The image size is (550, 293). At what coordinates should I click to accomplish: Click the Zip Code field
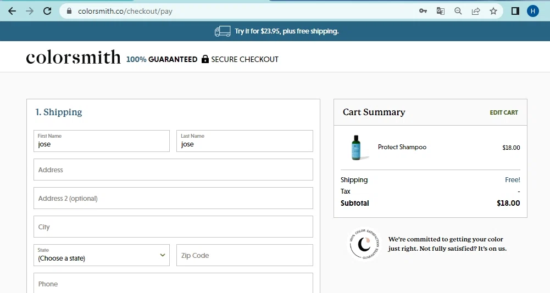(x=245, y=255)
